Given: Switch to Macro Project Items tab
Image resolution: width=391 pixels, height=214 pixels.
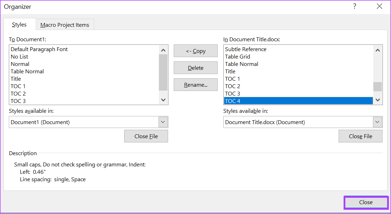Looking at the screenshot, I should point(65,25).
